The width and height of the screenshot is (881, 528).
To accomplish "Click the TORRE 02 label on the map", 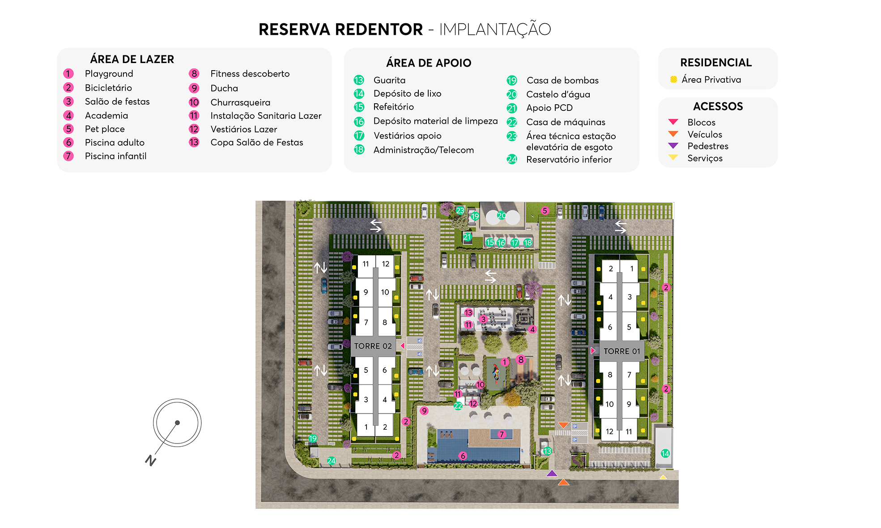I will tap(373, 346).
